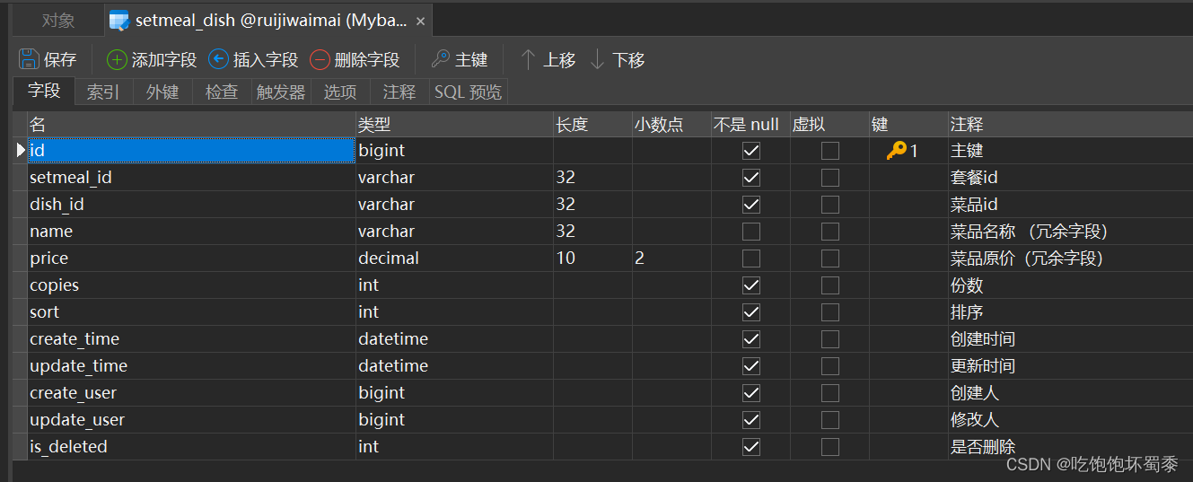
Task: Open the Comment (注释) tab
Action: 399,92
